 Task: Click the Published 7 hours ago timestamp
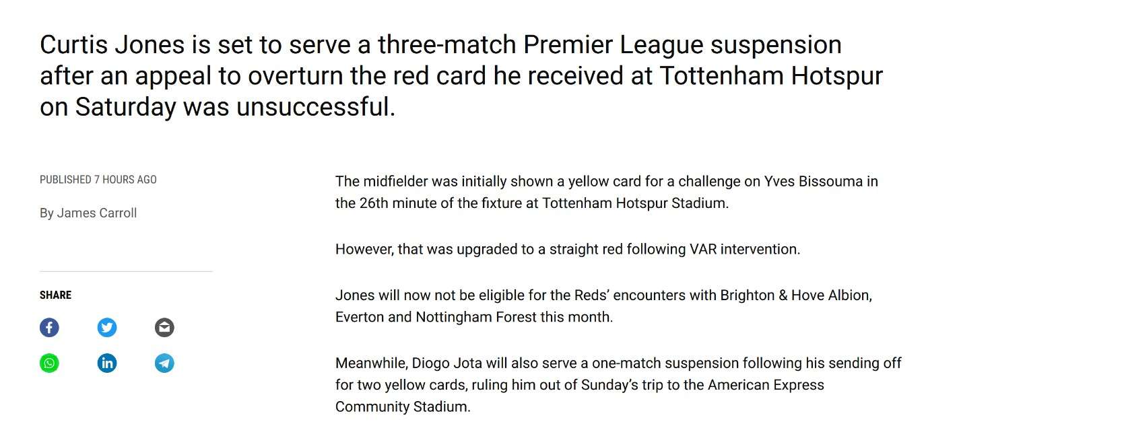click(x=98, y=180)
